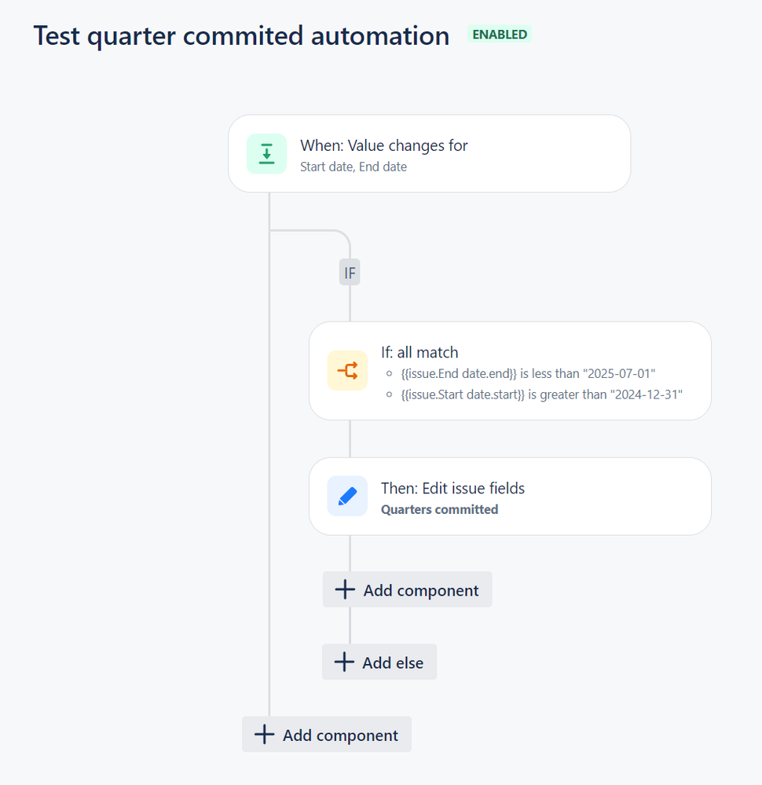
Task: Click the blue pencil icon for Edit issue
Action: tap(347, 496)
